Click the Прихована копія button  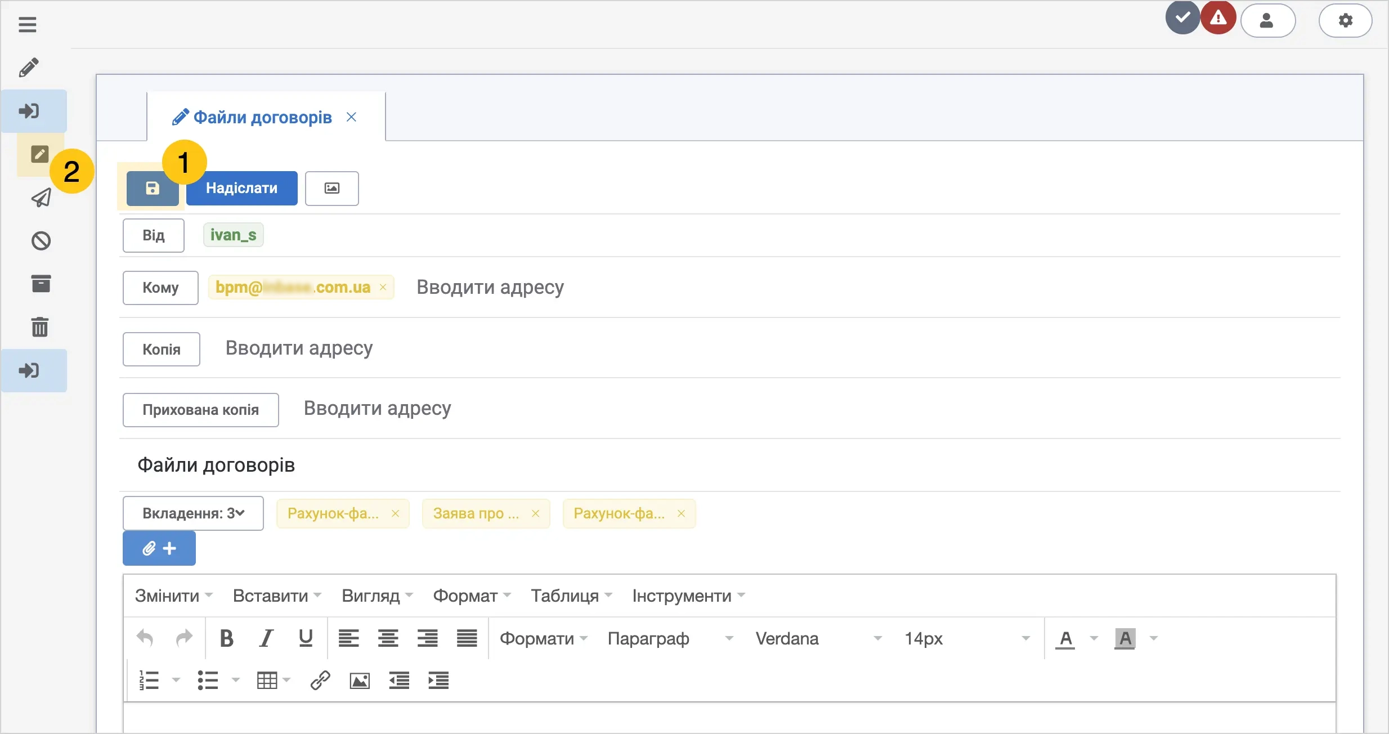click(x=201, y=410)
